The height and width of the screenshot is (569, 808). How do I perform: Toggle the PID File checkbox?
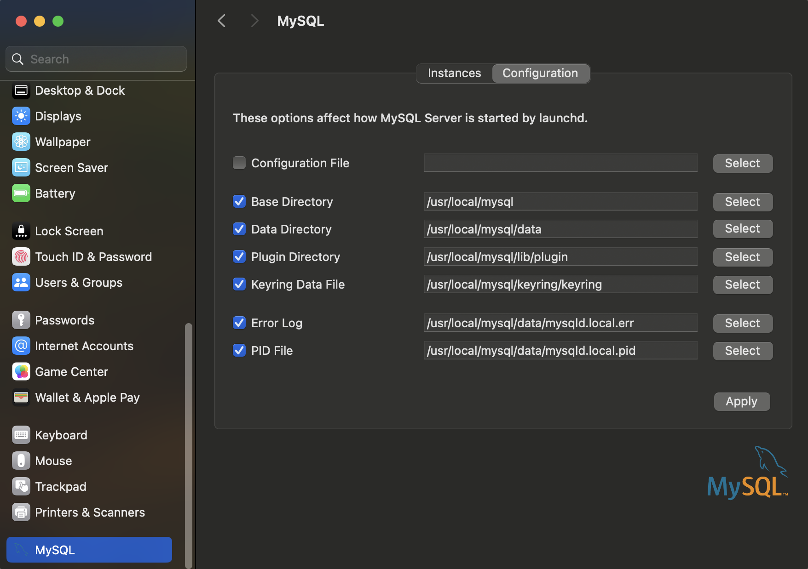tap(239, 350)
